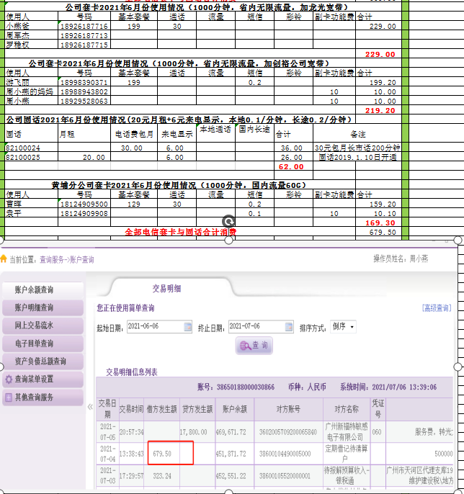
Task: Open 账户余额查询 in the sidebar
Action: [41, 289]
